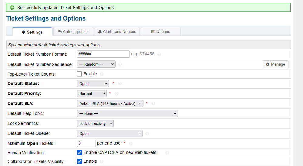Open the Default SLA help tip icon
The width and height of the screenshot is (303, 166).
pos(153,103)
